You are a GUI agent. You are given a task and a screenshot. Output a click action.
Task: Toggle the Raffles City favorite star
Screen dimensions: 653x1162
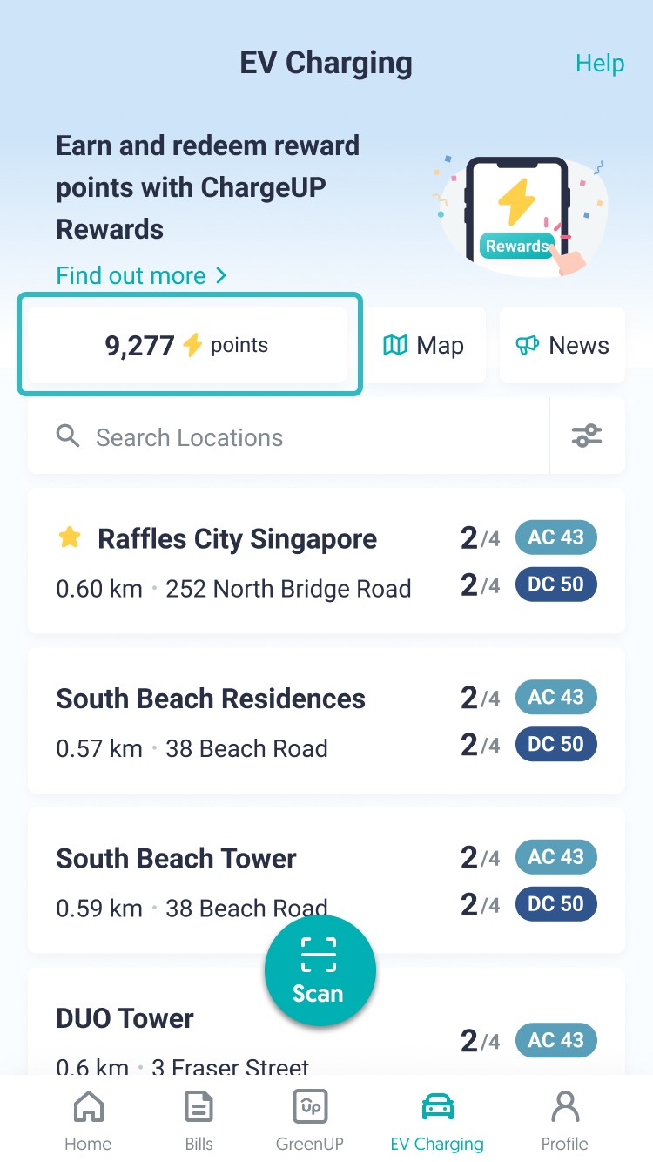tap(70, 538)
